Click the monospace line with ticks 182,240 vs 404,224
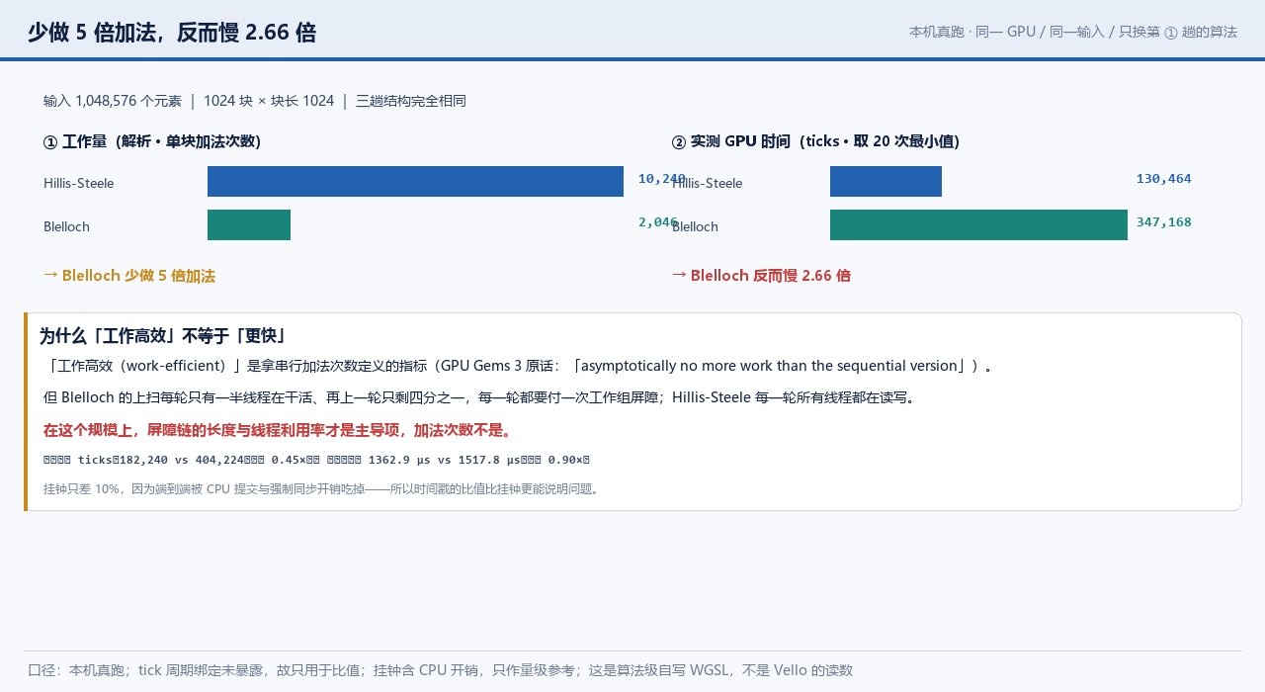This screenshot has width=1265, height=692. pos(316,460)
